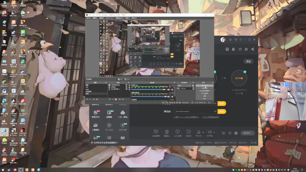Toggle visibility eye of second OBS source

point(126,87)
